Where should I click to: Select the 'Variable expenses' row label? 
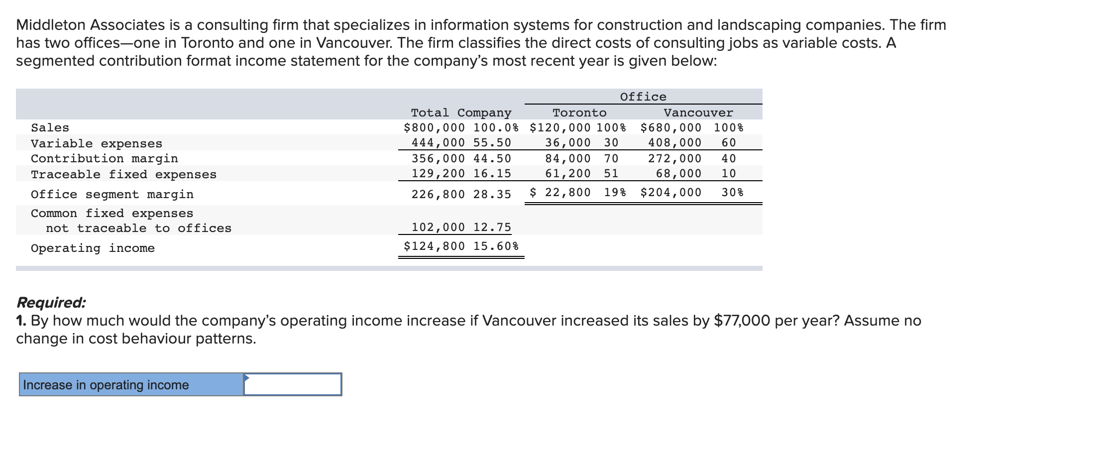point(96,143)
